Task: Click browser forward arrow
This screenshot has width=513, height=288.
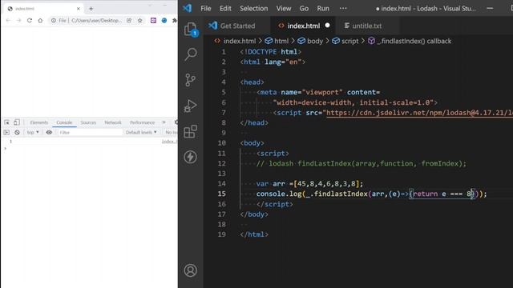Action: (x=18, y=20)
